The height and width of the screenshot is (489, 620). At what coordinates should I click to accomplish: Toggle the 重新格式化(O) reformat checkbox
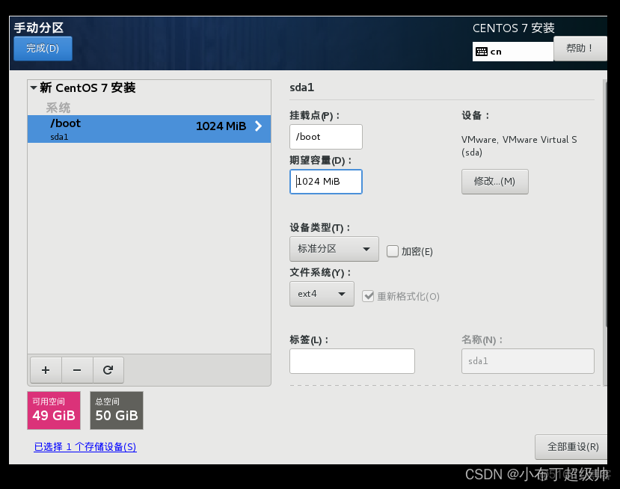click(x=369, y=295)
